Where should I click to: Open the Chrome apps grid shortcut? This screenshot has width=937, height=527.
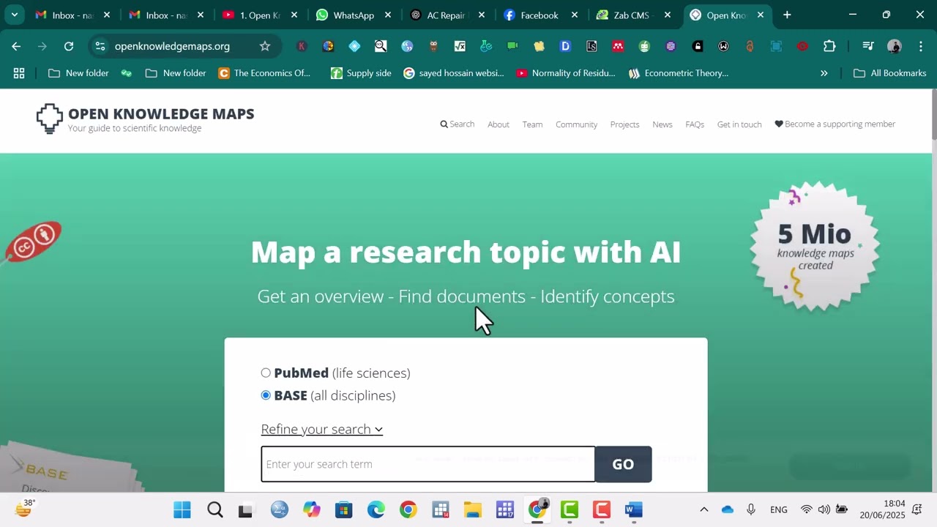[19, 73]
